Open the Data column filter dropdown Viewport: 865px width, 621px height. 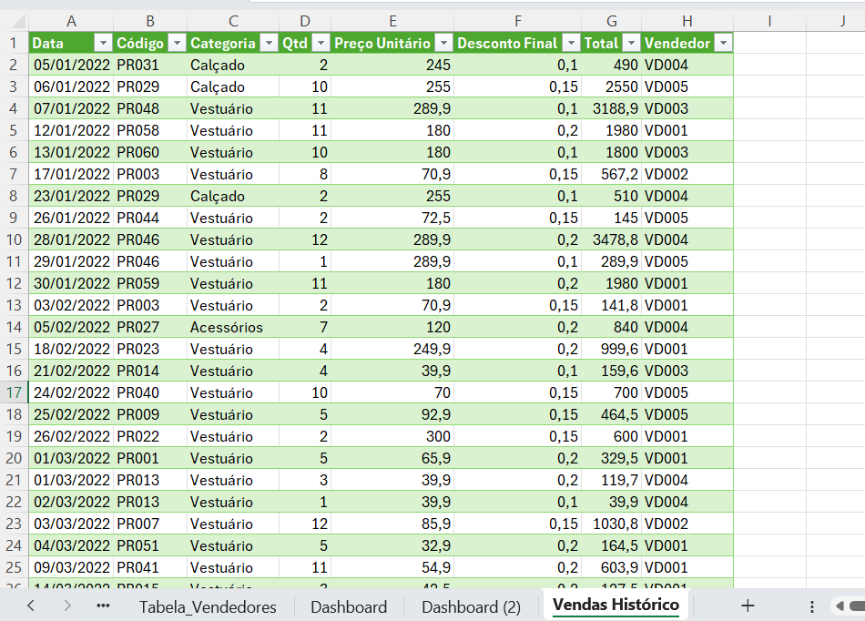click(103, 43)
